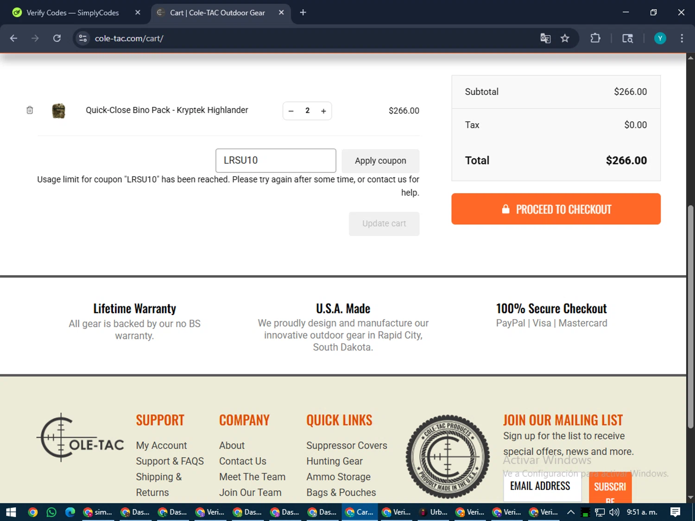The height and width of the screenshot is (521, 695).
Task: Show hidden system tray icons
Action: 571,512
